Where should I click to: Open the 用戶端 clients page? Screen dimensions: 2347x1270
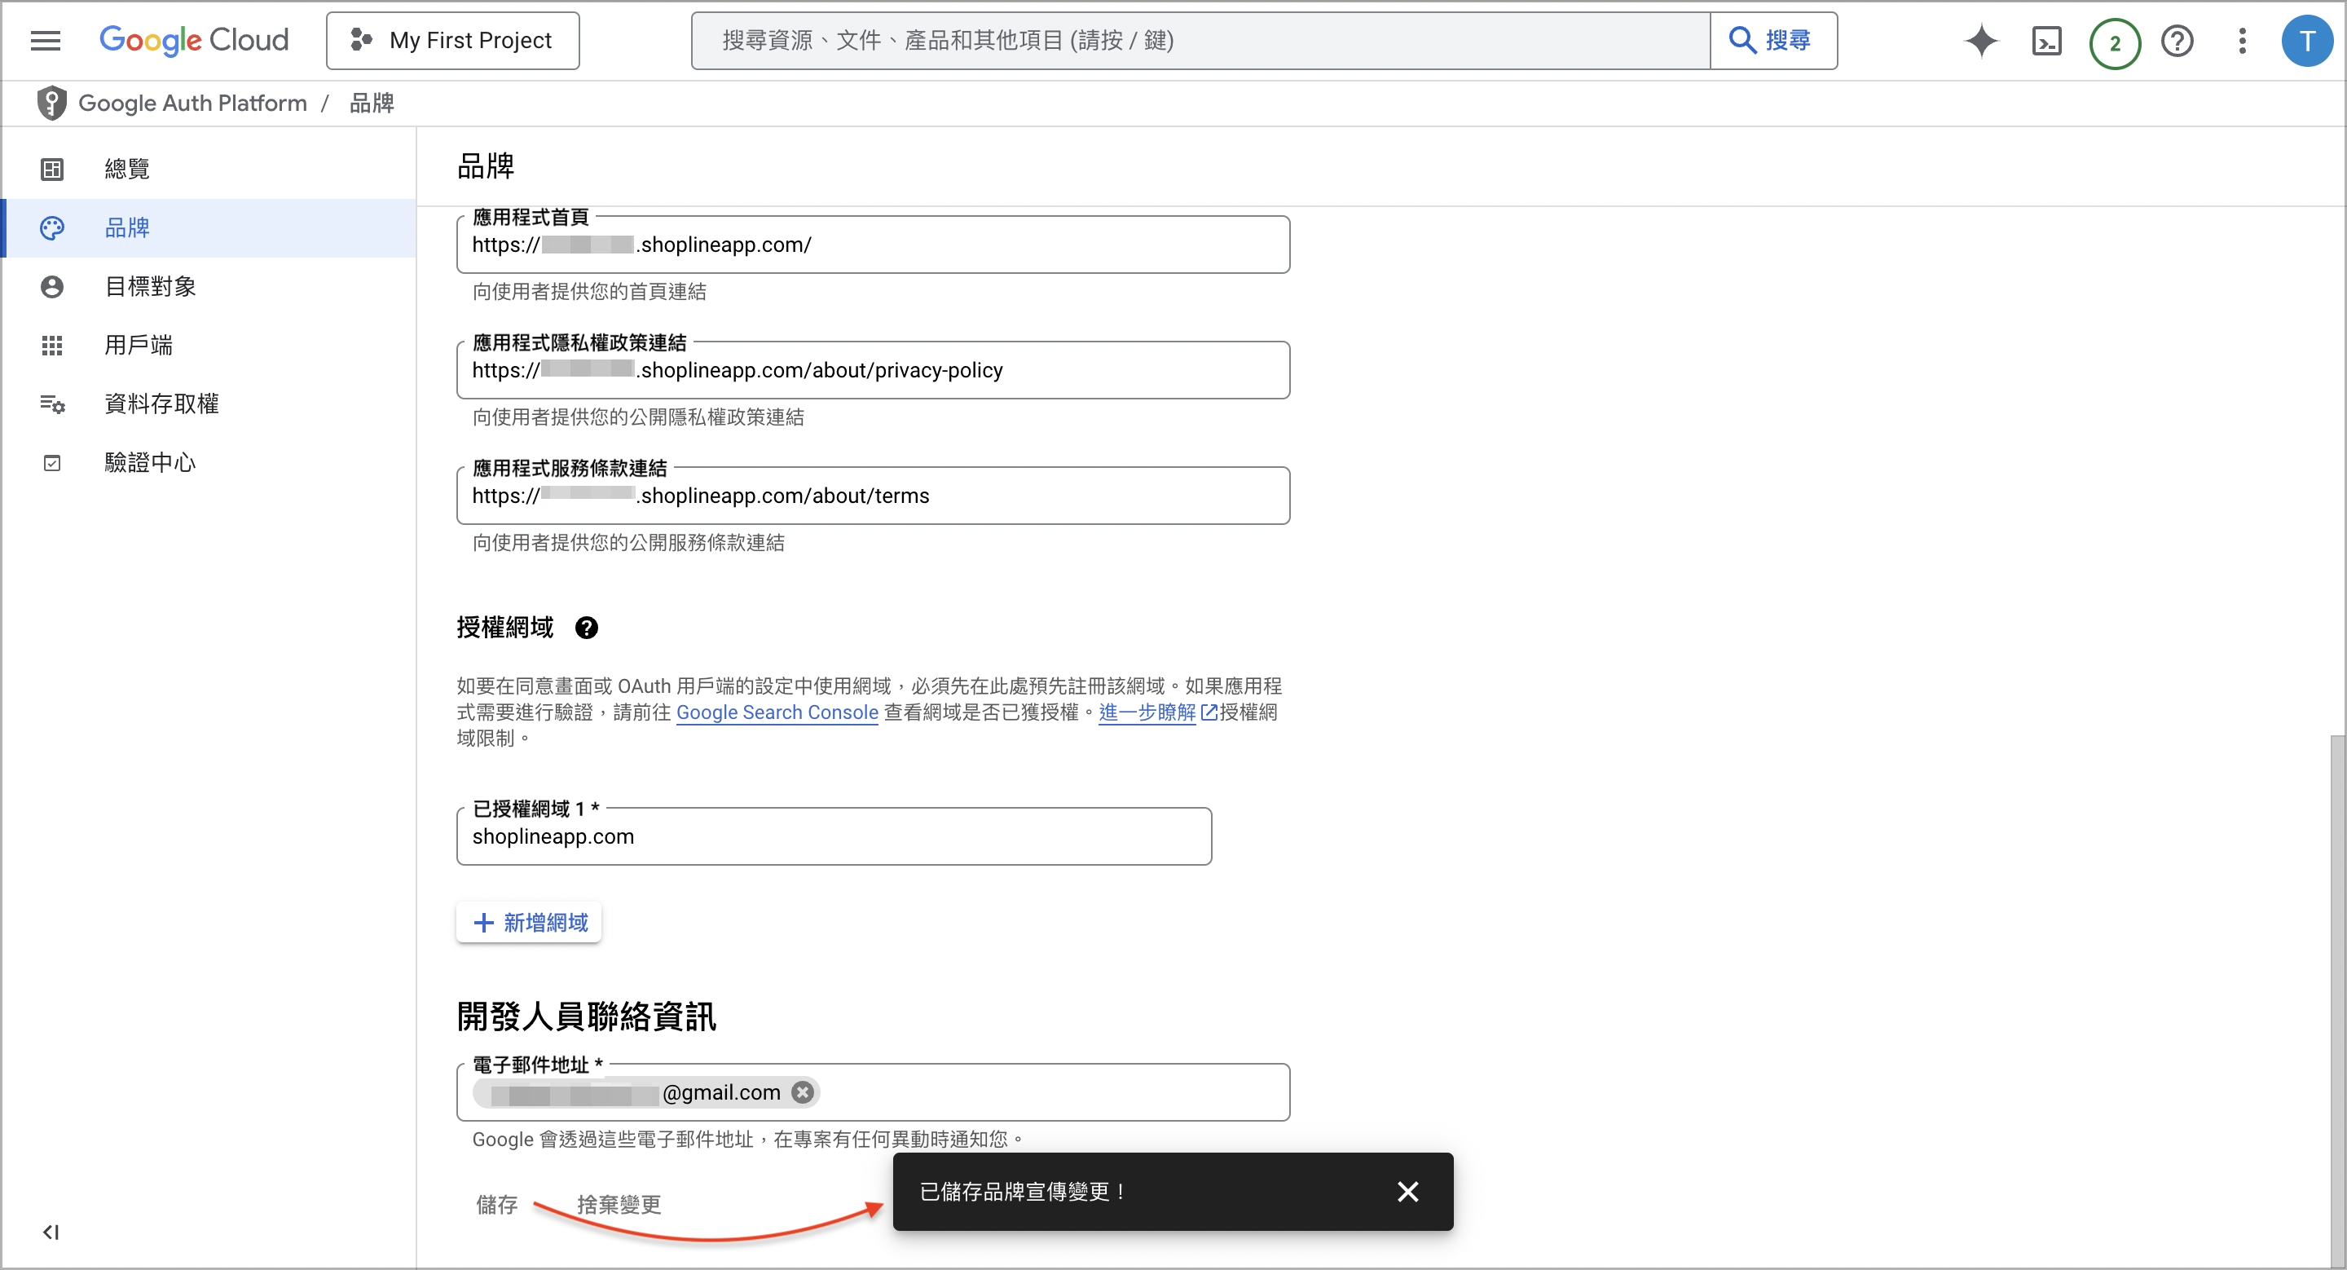[x=209, y=346]
